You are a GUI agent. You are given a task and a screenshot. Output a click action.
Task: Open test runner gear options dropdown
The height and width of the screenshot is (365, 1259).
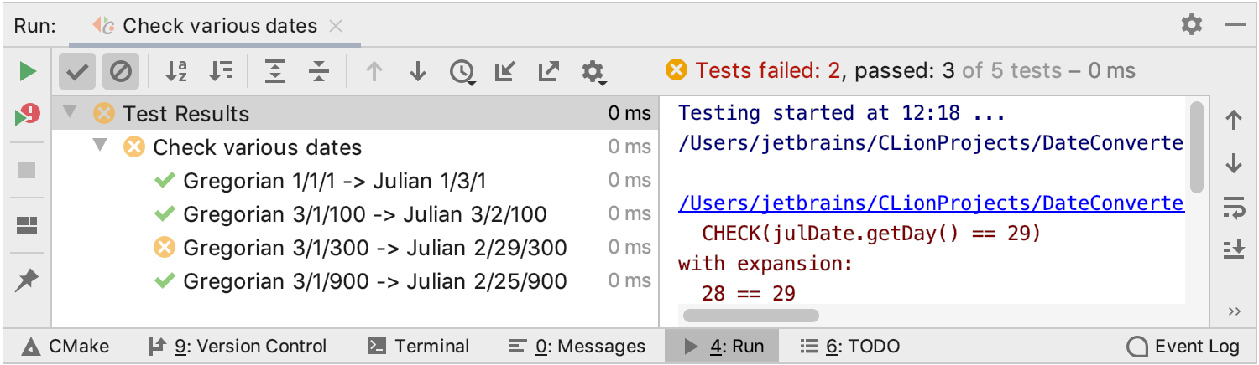coord(593,73)
